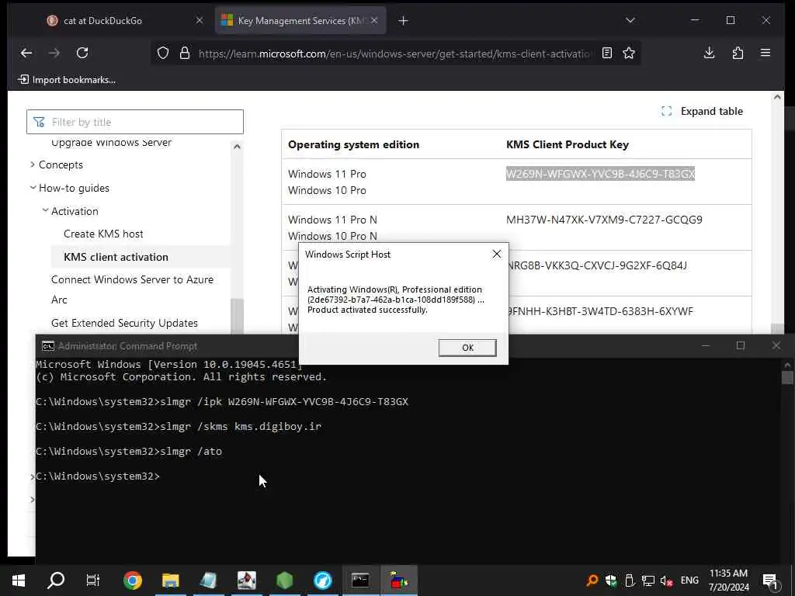Image resolution: width=795 pixels, height=596 pixels.
Task: Open the taskbar clock and date
Action: [728, 580]
